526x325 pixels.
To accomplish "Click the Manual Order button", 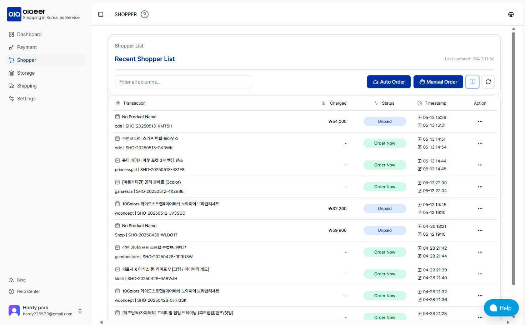I will pyautogui.click(x=438, y=82).
